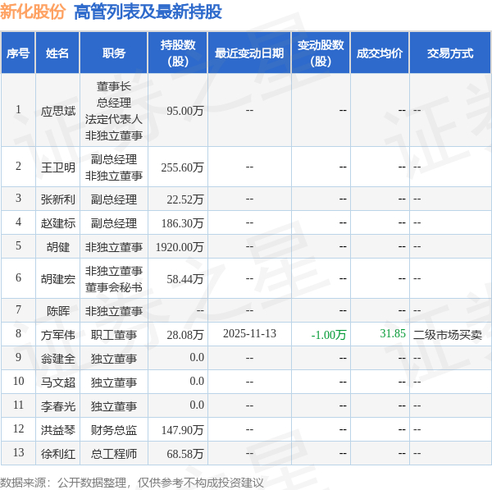Click the change value -1.00万
Screen dimensions: 492x490
(329, 335)
